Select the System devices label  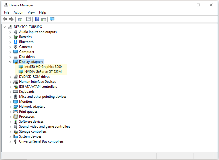click(x=30, y=136)
